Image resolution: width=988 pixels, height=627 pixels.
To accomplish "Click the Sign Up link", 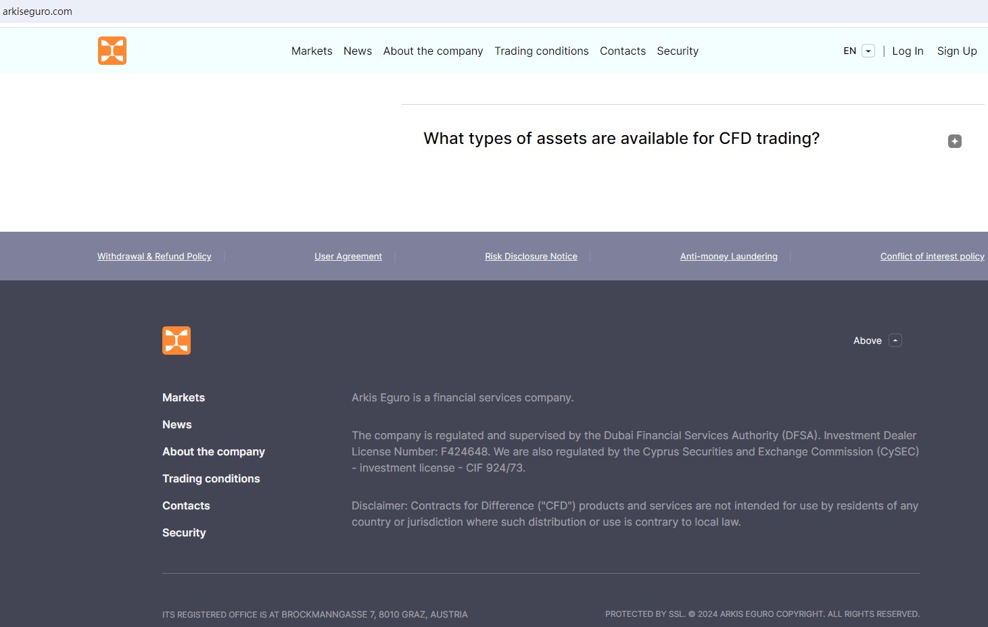I will pos(956,51).
